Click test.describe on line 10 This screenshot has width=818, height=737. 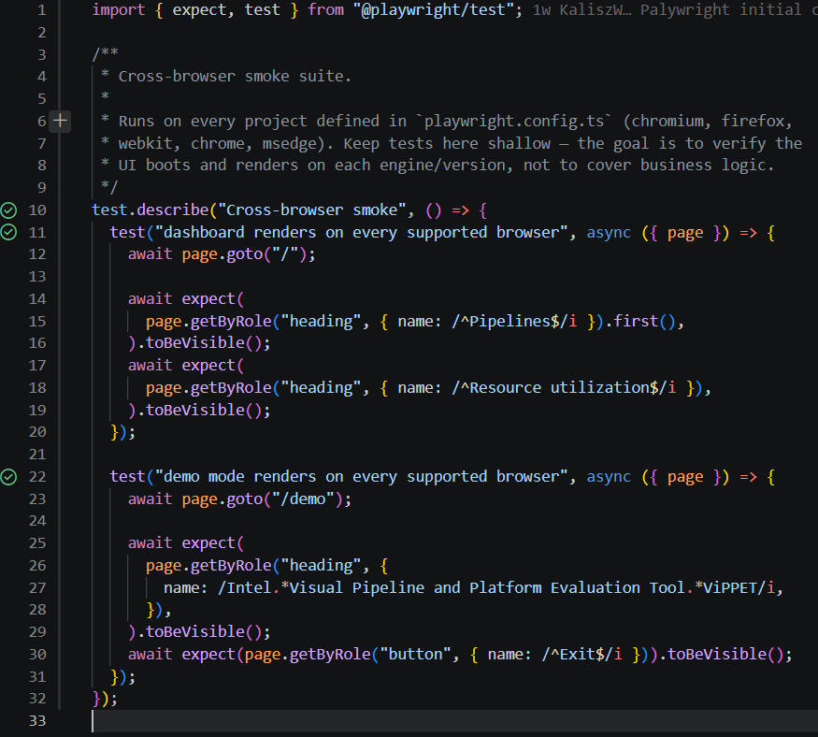point(151,210)
